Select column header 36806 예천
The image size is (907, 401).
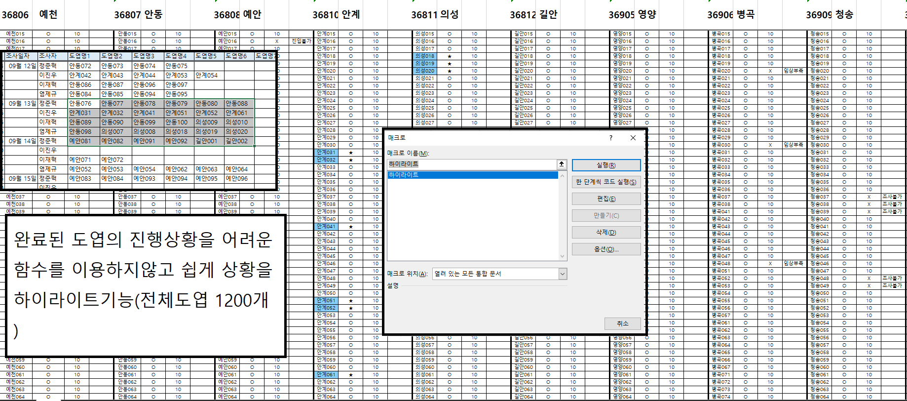[x=30, y=14]
